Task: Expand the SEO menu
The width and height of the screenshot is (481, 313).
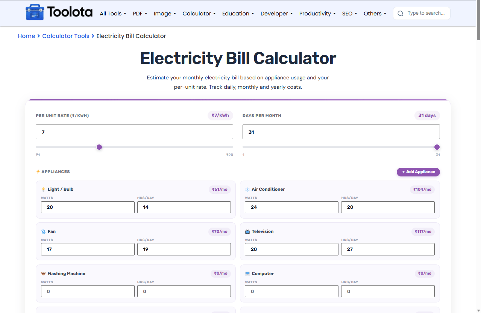Action: pos(350,14)
